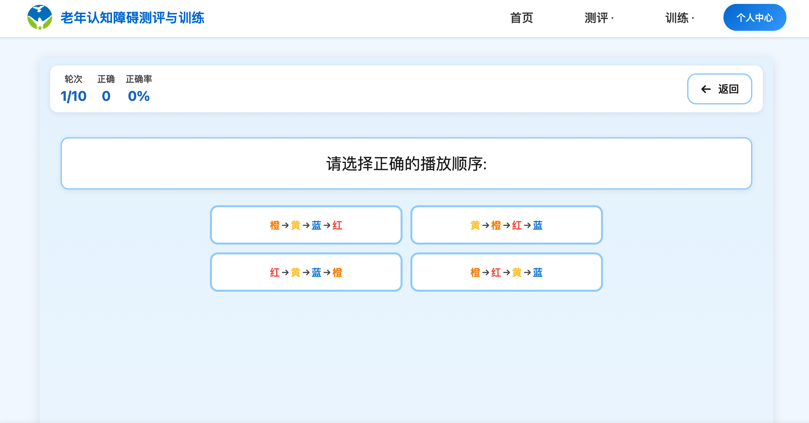Select answer 橙→红→黄→蓝
This screenshot has height=423, width=809.
pos(506,272)
